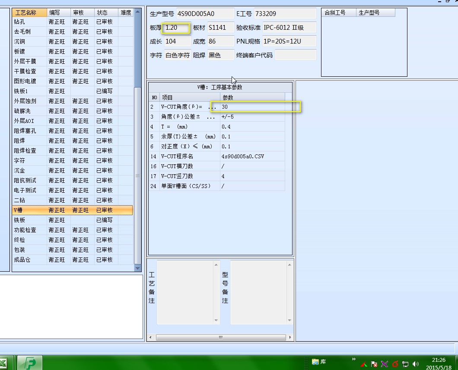The width and height of the screenshot is (458, 370).
Task: Click the V-CUT程序名 value 4s90d005a0.CSV
Action: [x=253, y=156]
